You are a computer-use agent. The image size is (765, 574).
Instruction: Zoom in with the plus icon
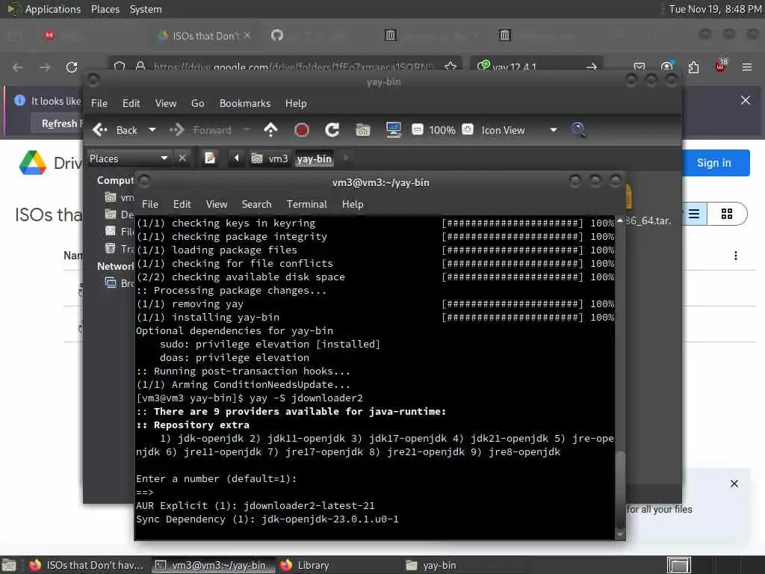pos(468,129)
